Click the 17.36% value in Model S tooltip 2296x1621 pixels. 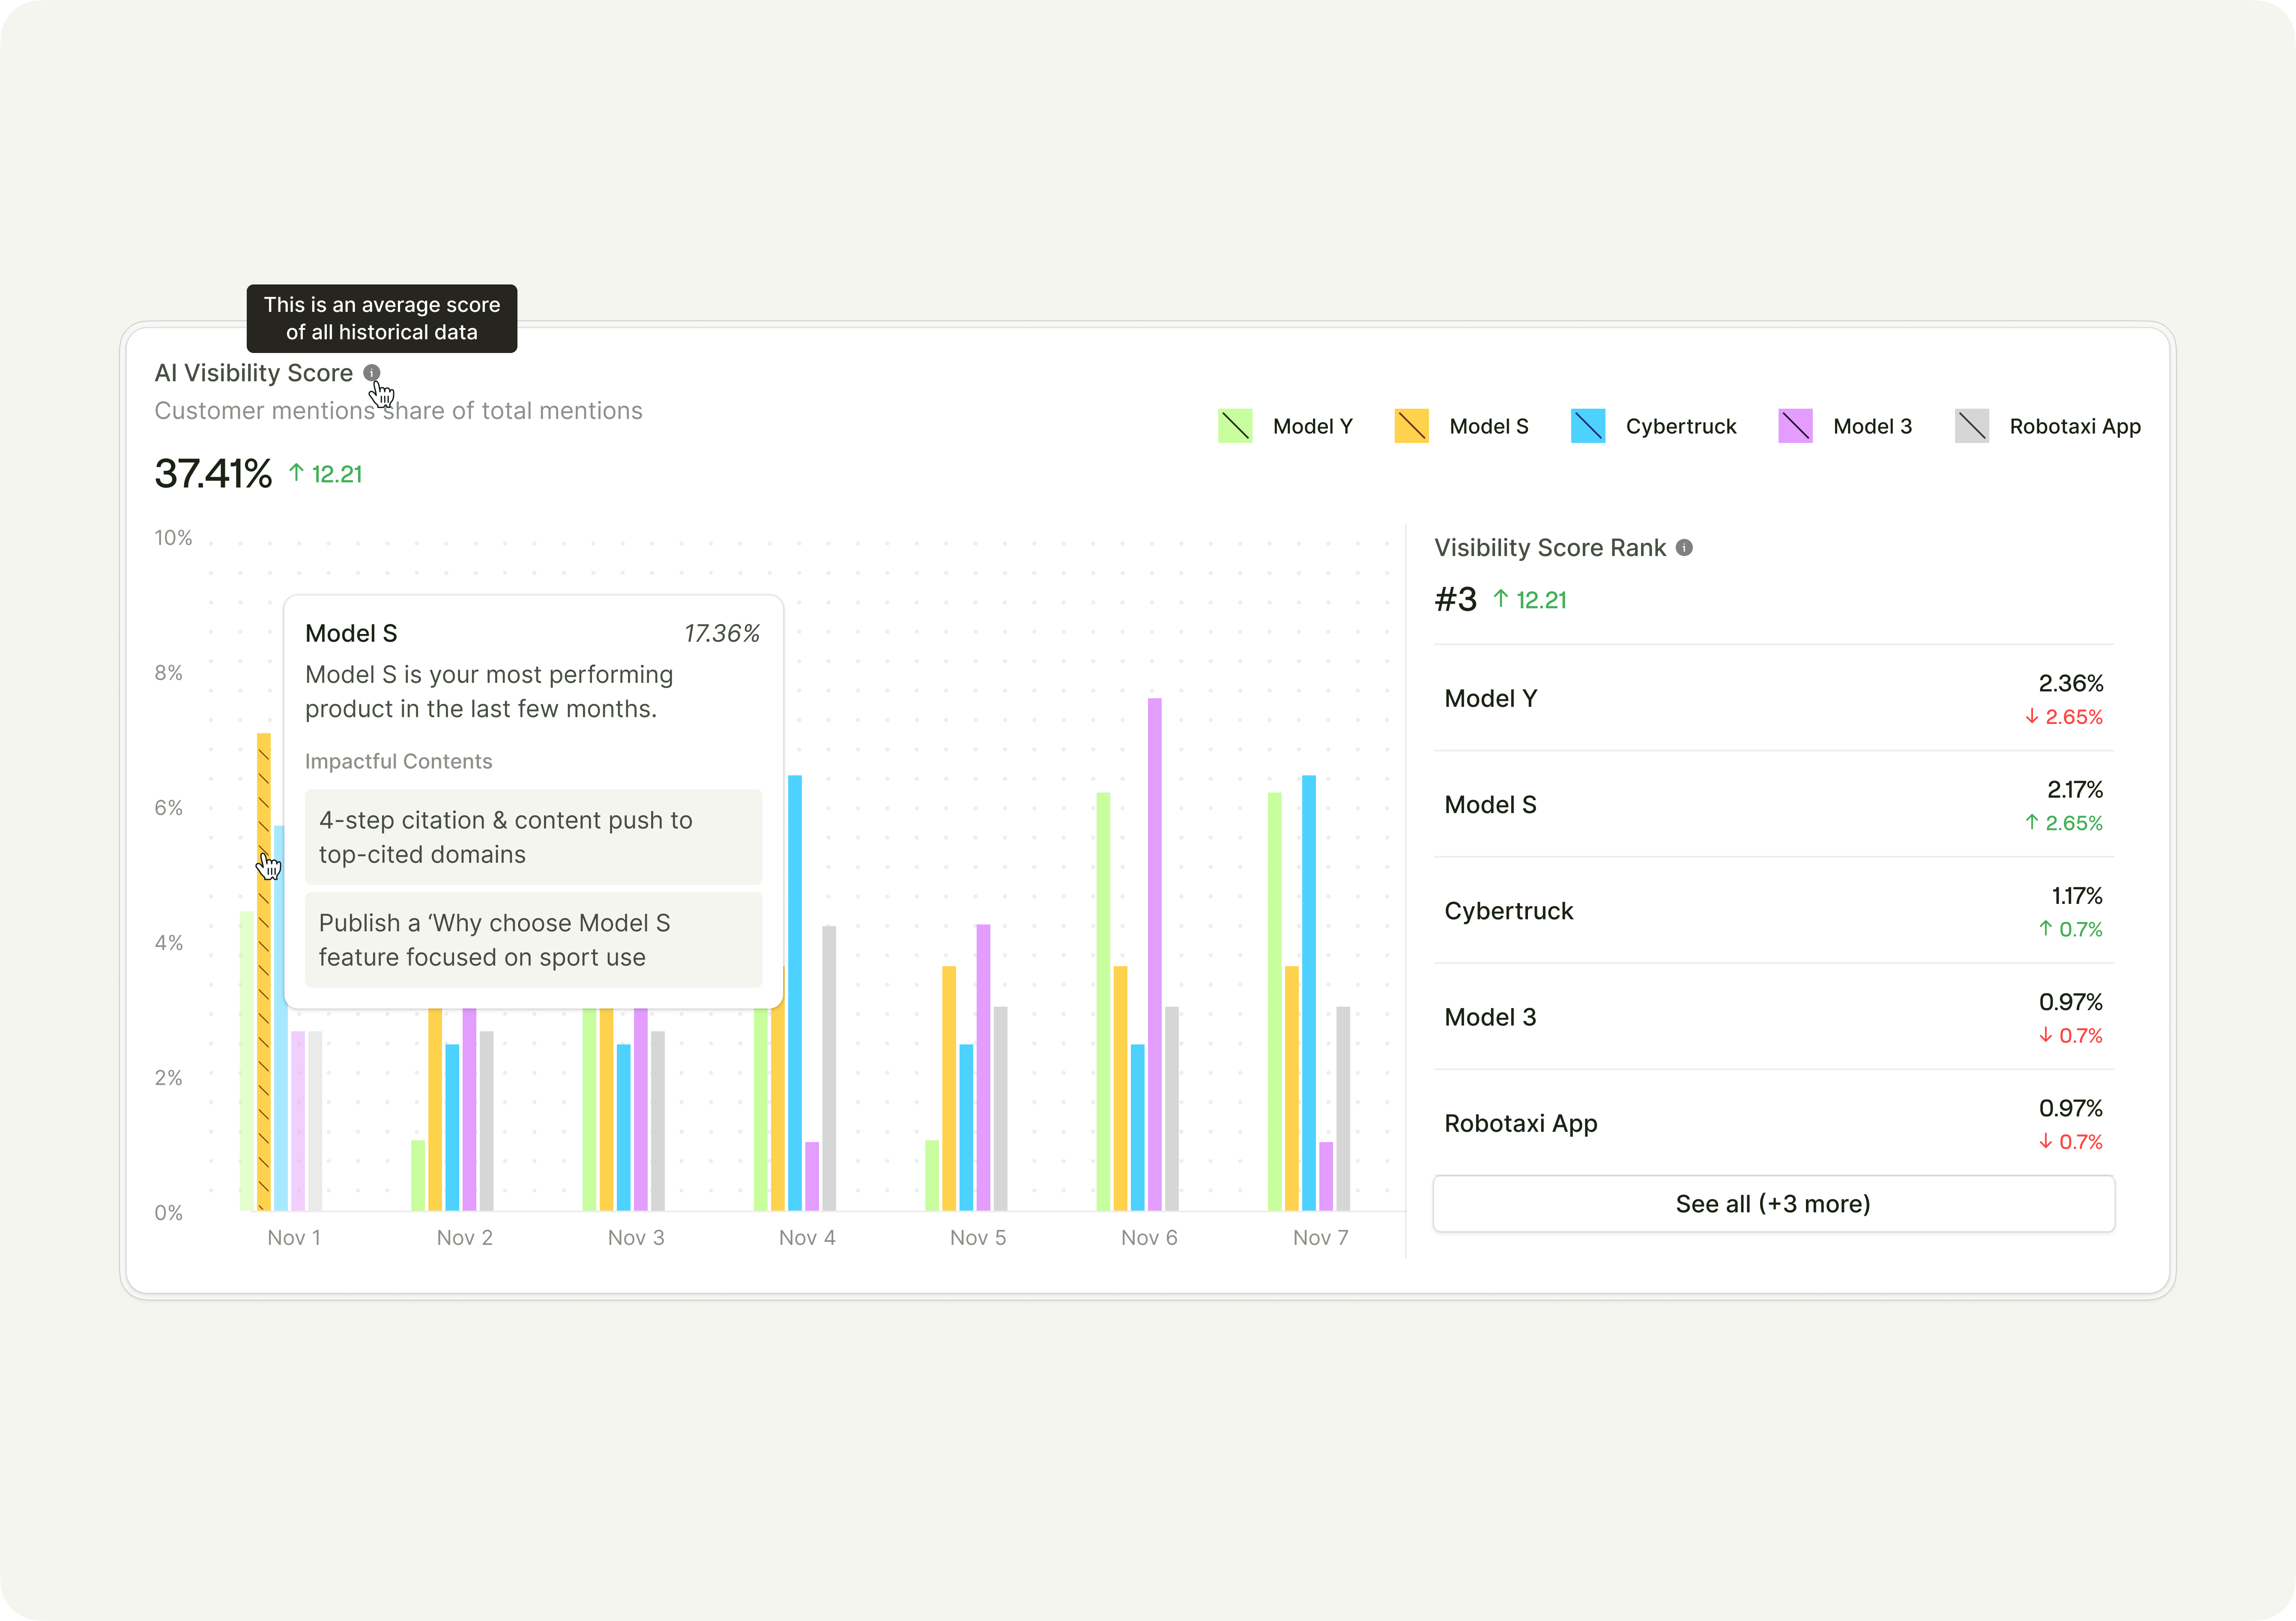(x=722, y=634)
